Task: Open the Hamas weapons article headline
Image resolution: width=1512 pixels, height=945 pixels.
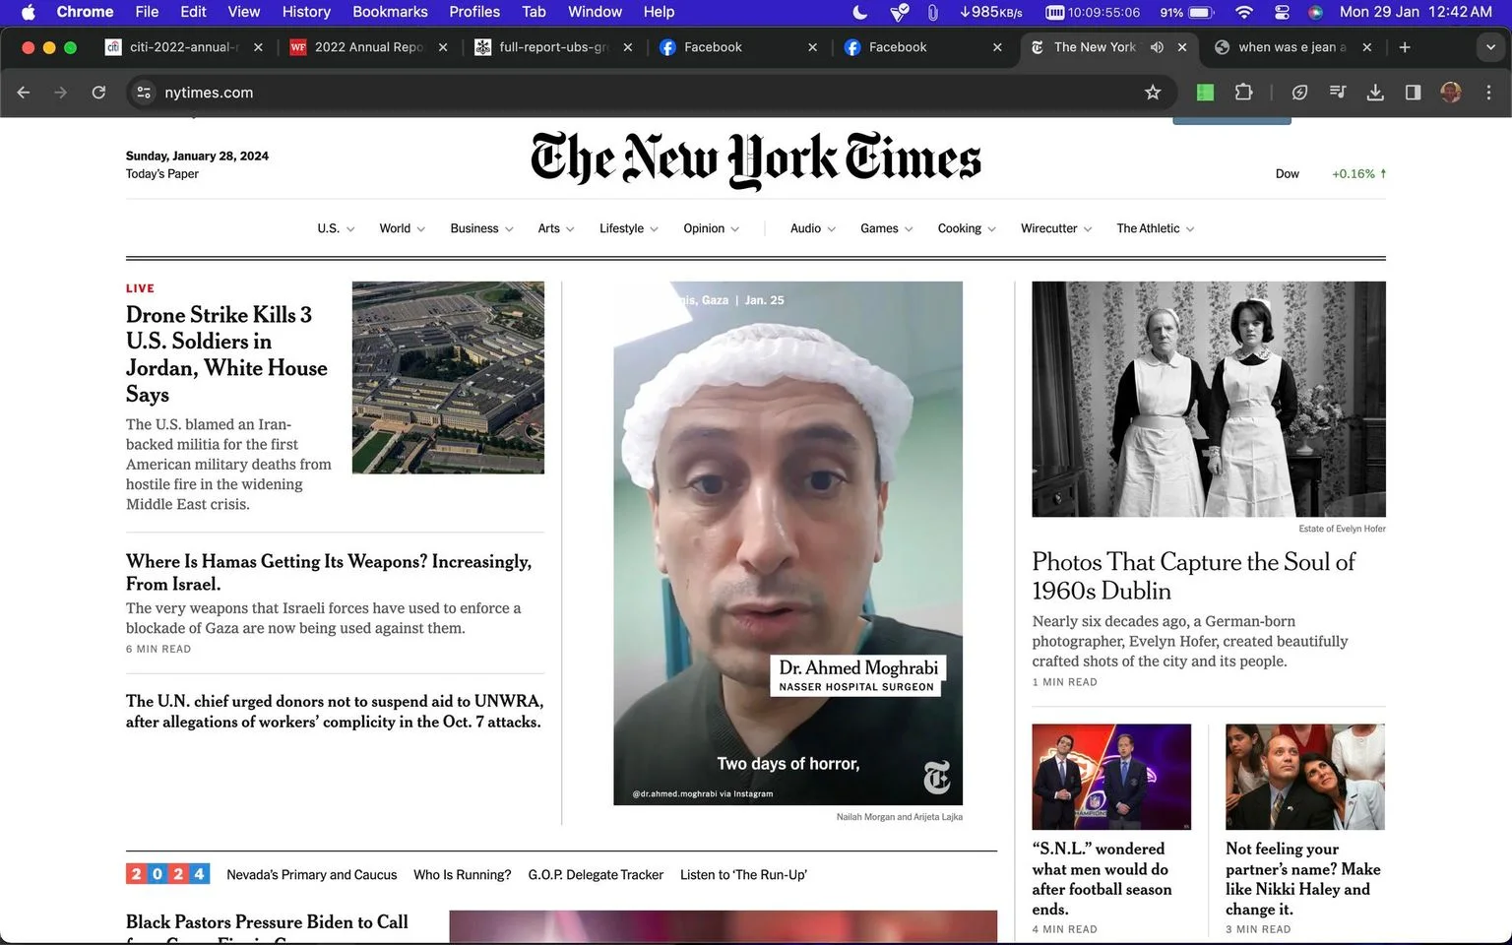Action: pos(329,572)
